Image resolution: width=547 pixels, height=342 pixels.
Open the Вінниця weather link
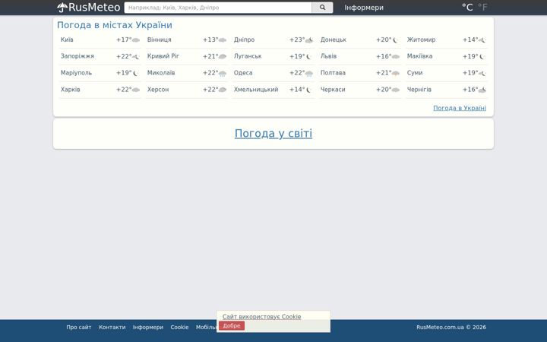159,40
